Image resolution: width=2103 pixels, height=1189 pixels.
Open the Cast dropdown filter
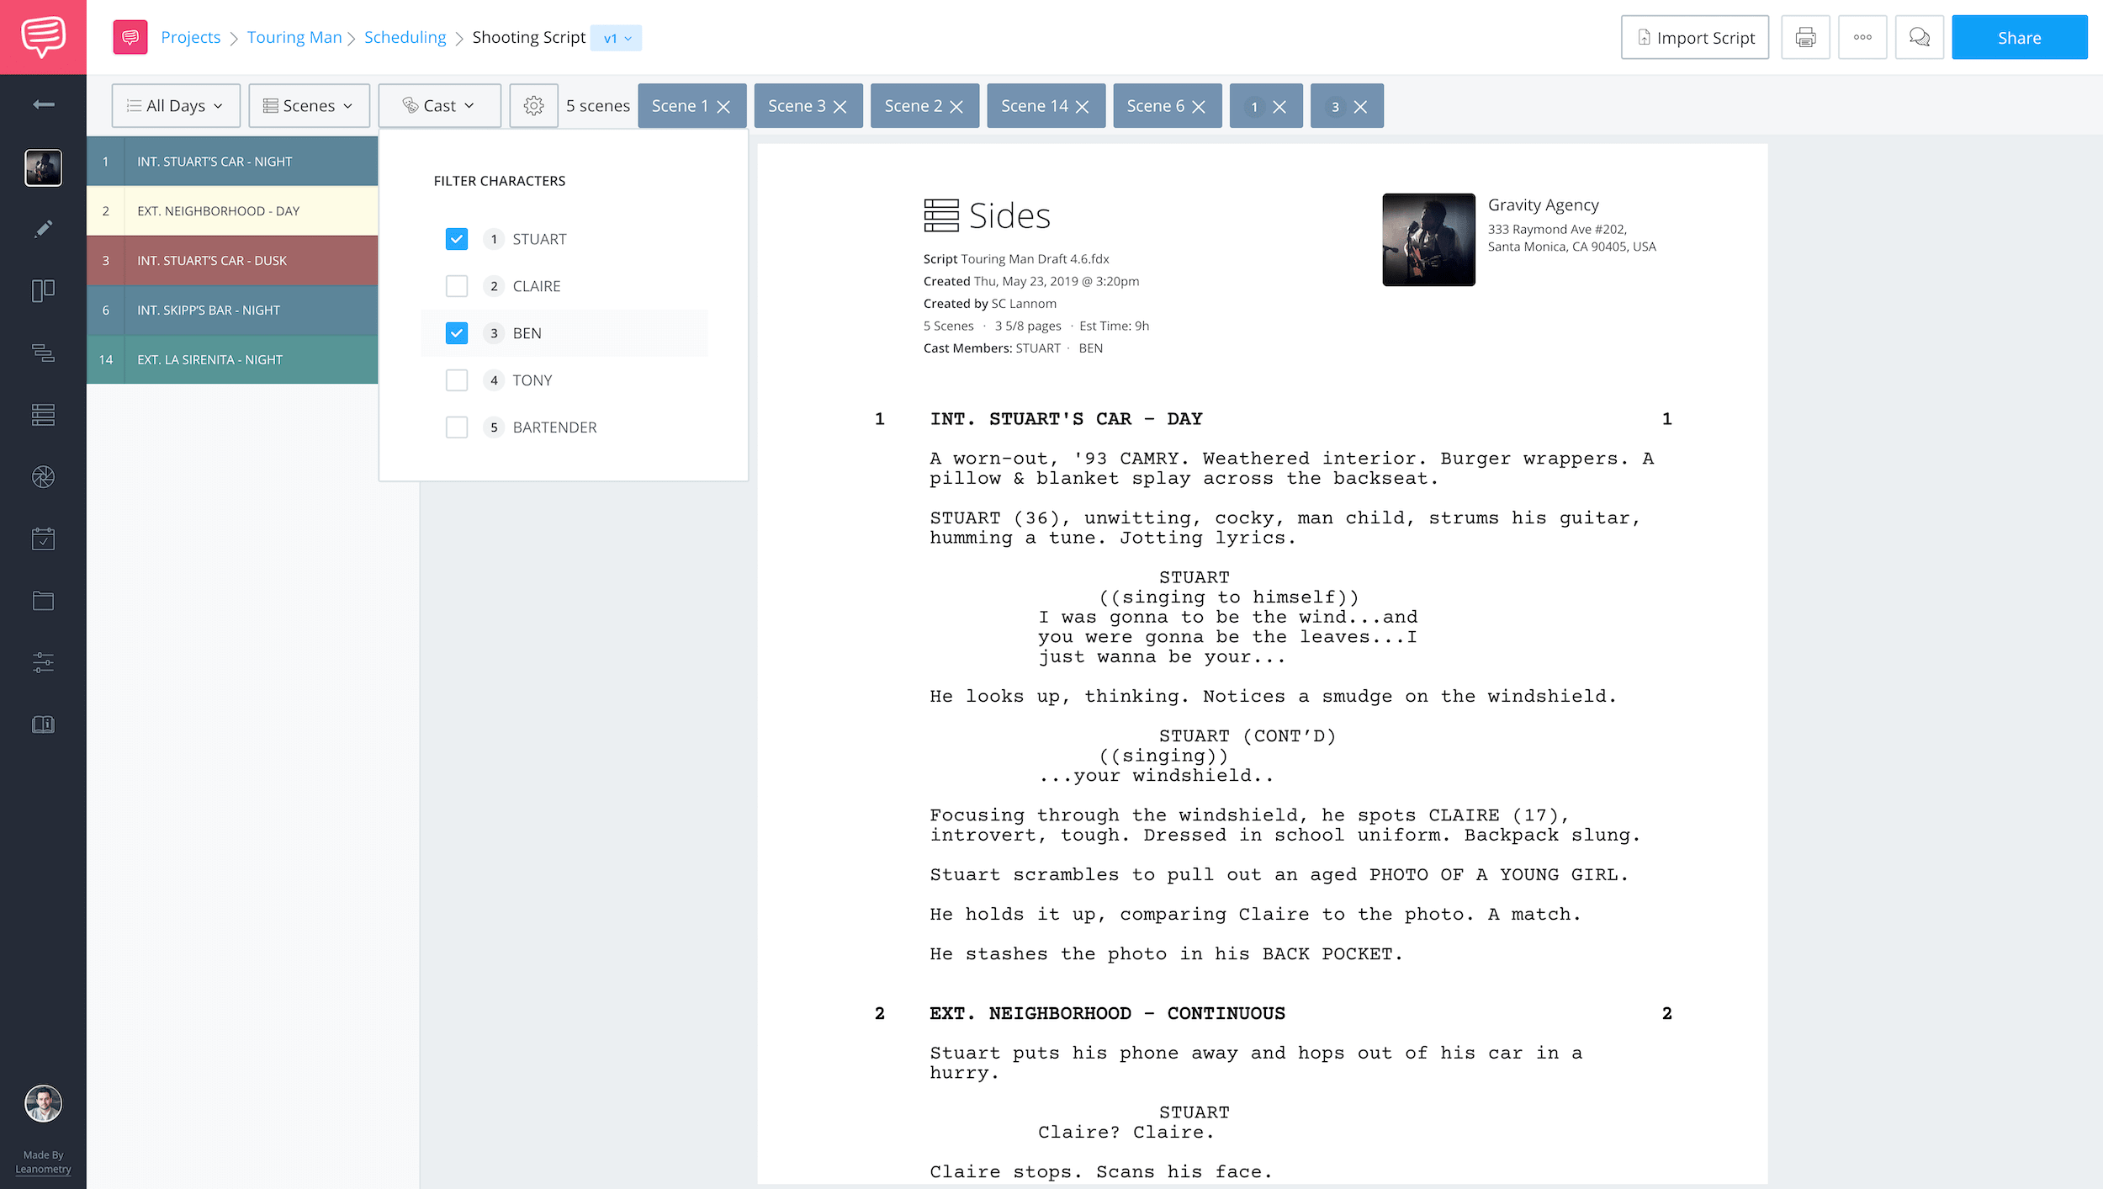(439, 105)
